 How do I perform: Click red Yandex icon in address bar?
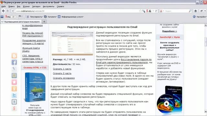[147, 11]
